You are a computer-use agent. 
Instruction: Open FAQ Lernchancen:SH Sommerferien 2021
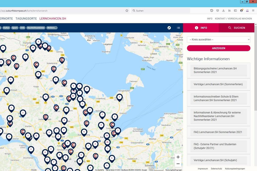(x=219, y=132)
